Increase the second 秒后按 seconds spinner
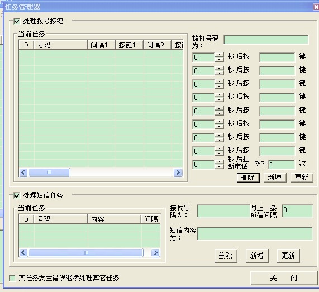 pyautogui.click(x=220, y=69)
